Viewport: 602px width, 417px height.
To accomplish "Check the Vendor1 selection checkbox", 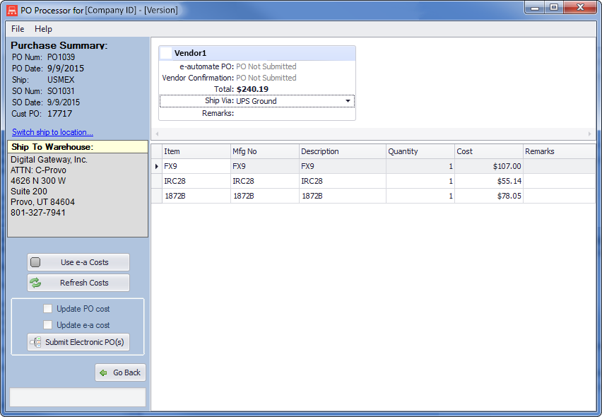I will (x=166, y=53).
